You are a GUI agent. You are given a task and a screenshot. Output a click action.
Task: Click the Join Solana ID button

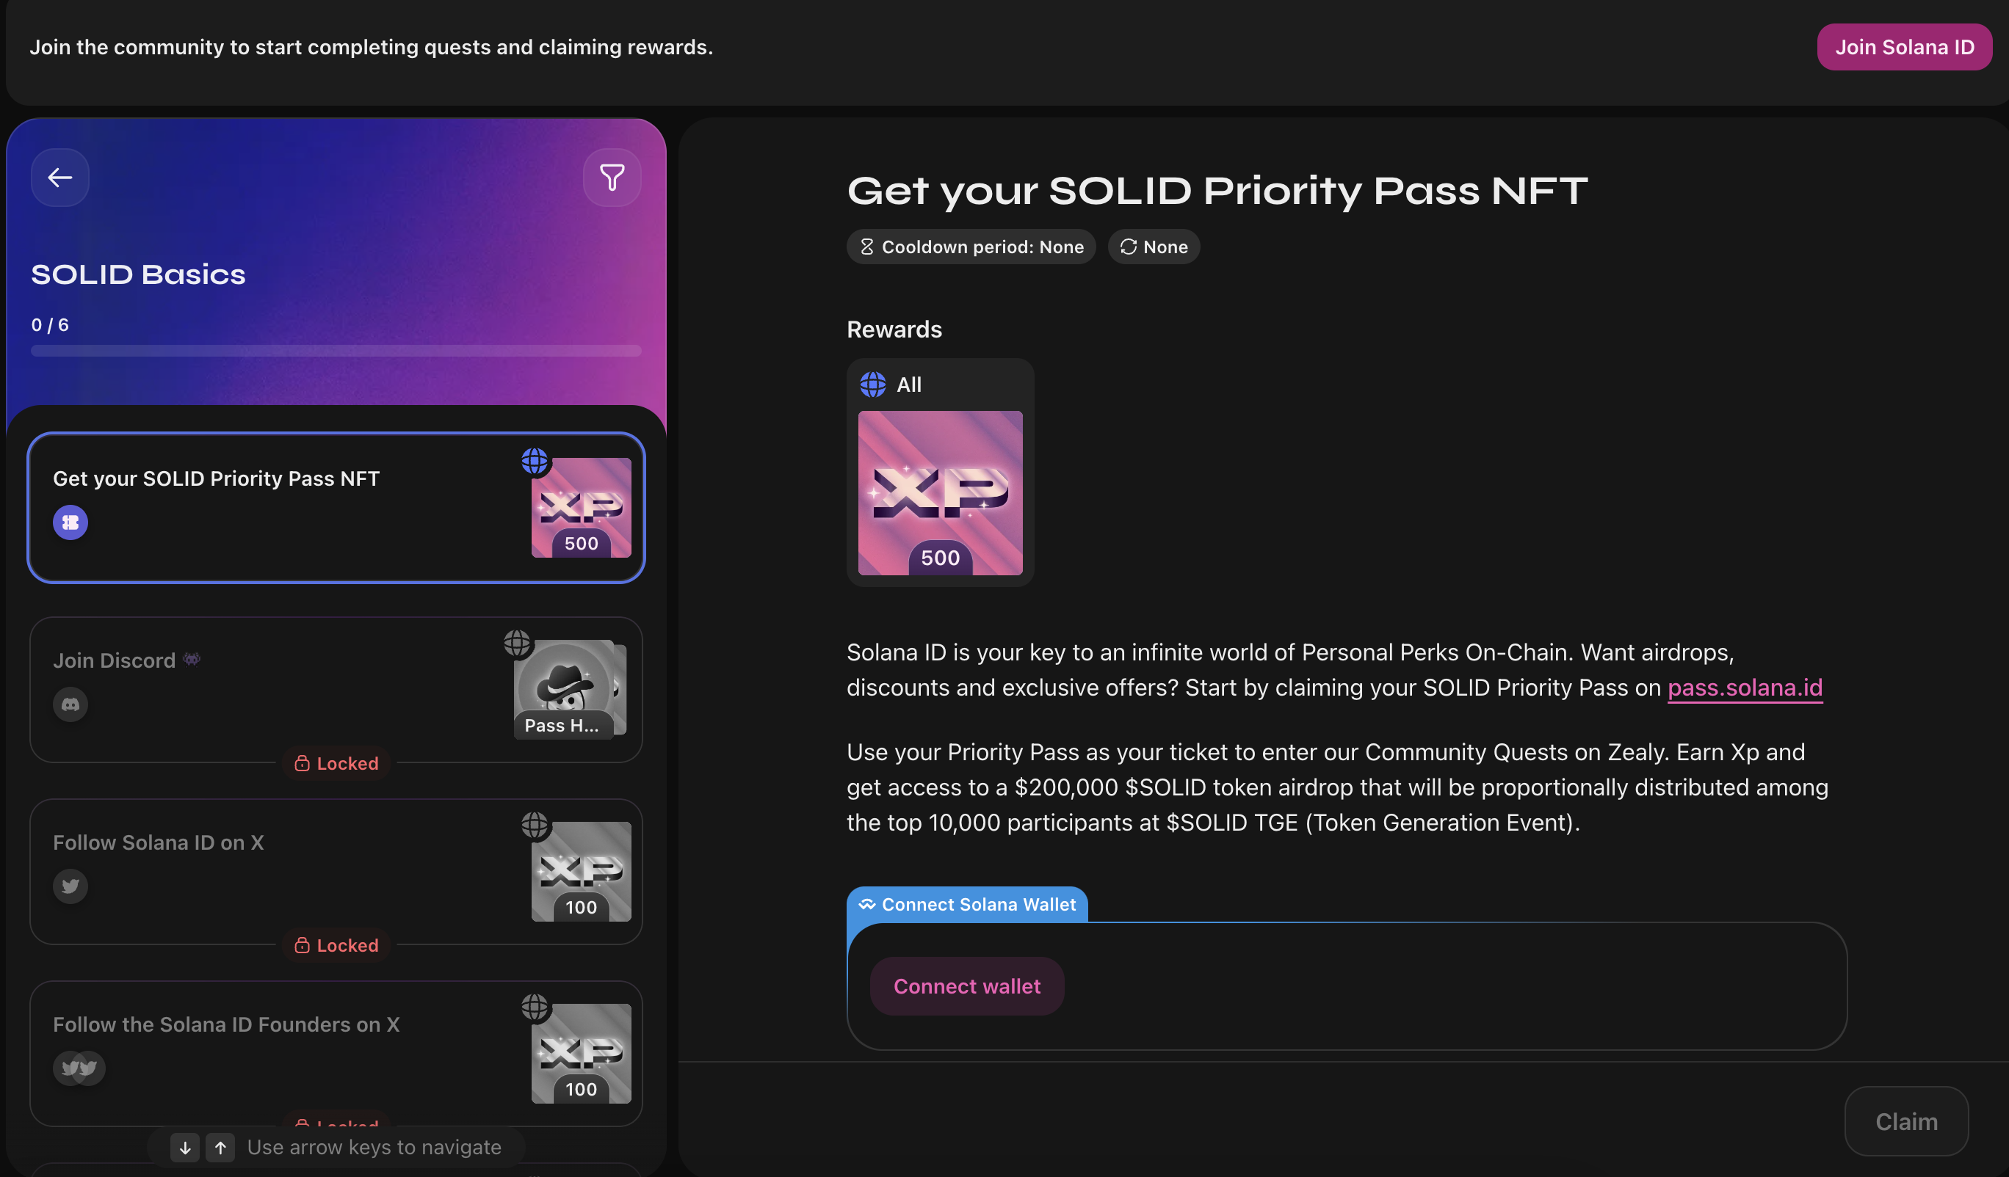coord(1904,47)
